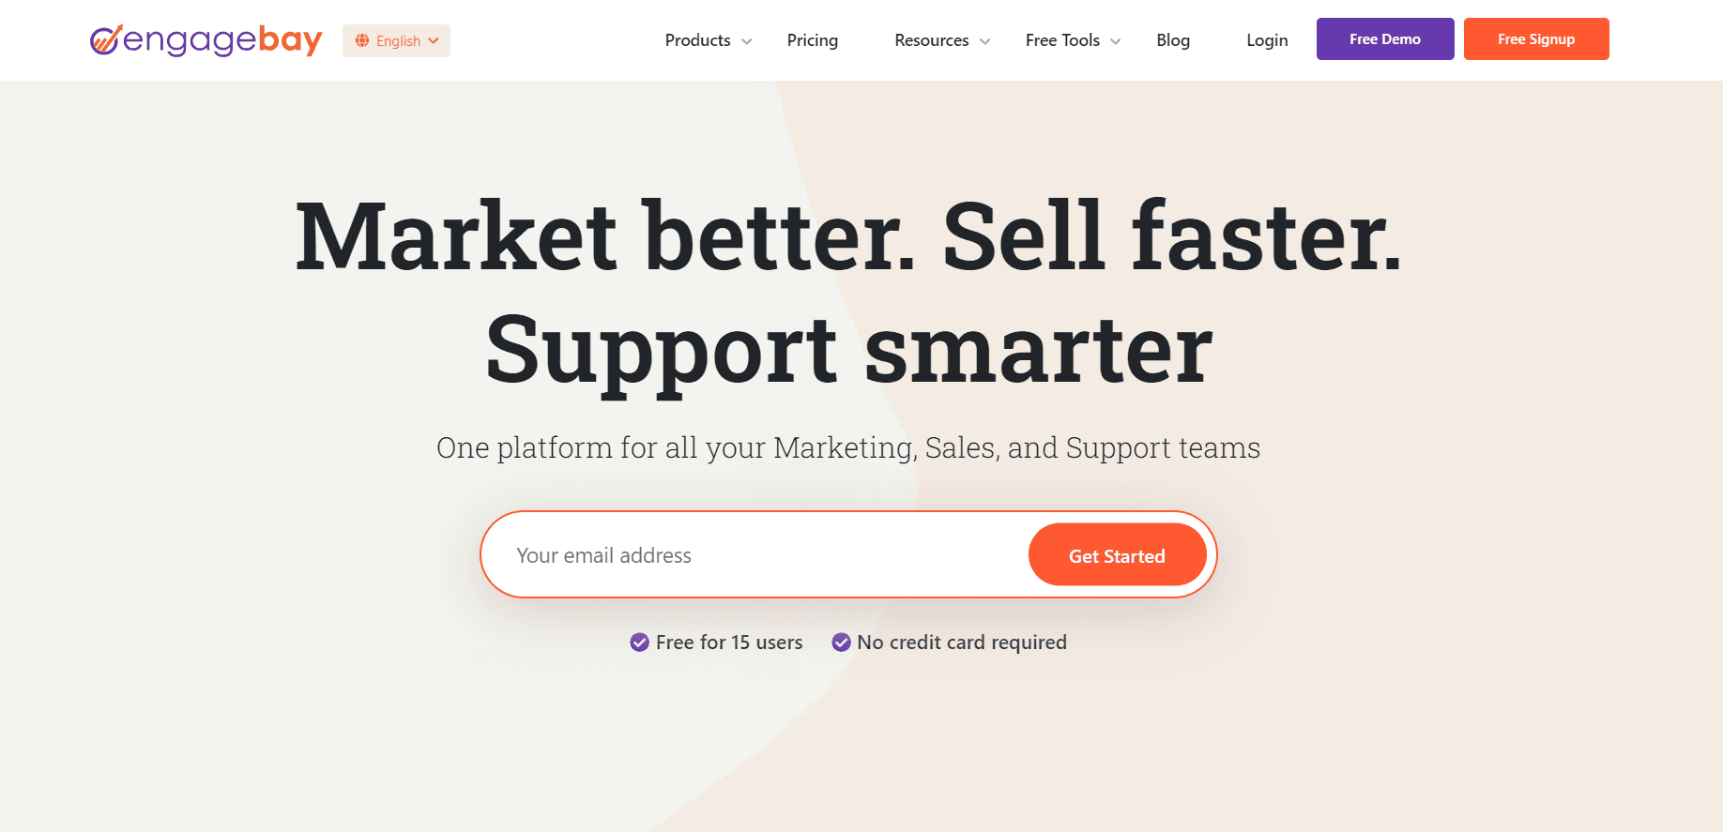
Task: Expand the Products dropdown menu
Action: [698, 40]
